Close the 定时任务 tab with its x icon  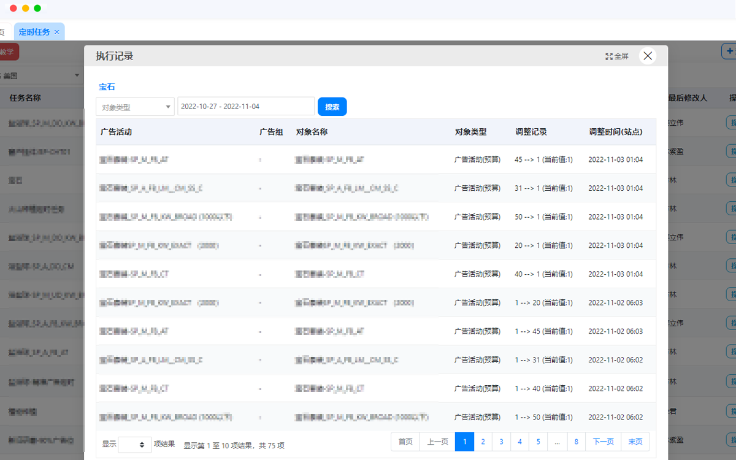click(57, 32)
